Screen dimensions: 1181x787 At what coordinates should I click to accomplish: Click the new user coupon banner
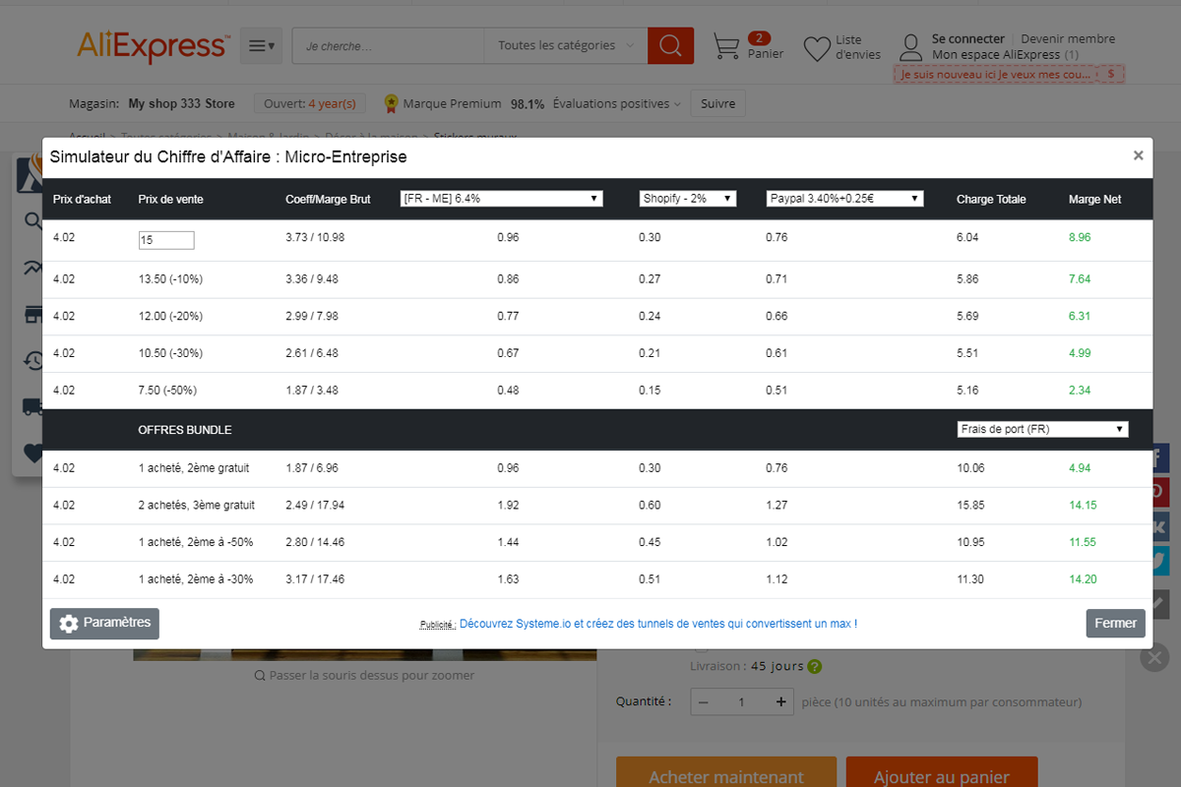[x=1009, y=74]
